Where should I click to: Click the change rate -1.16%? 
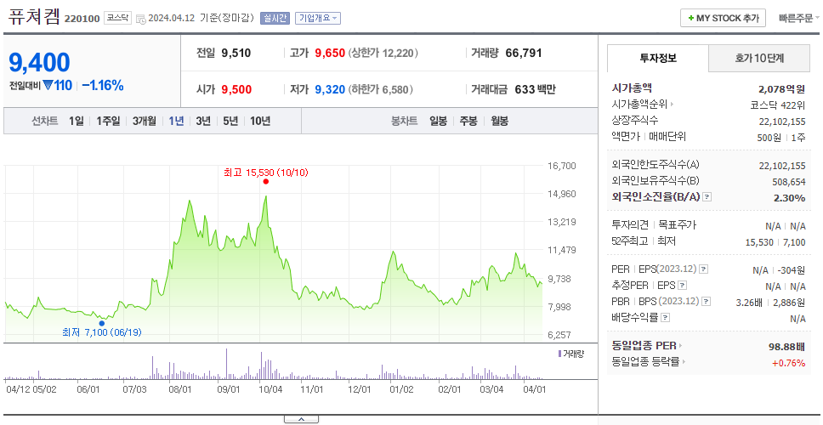(x=103, y=86)
